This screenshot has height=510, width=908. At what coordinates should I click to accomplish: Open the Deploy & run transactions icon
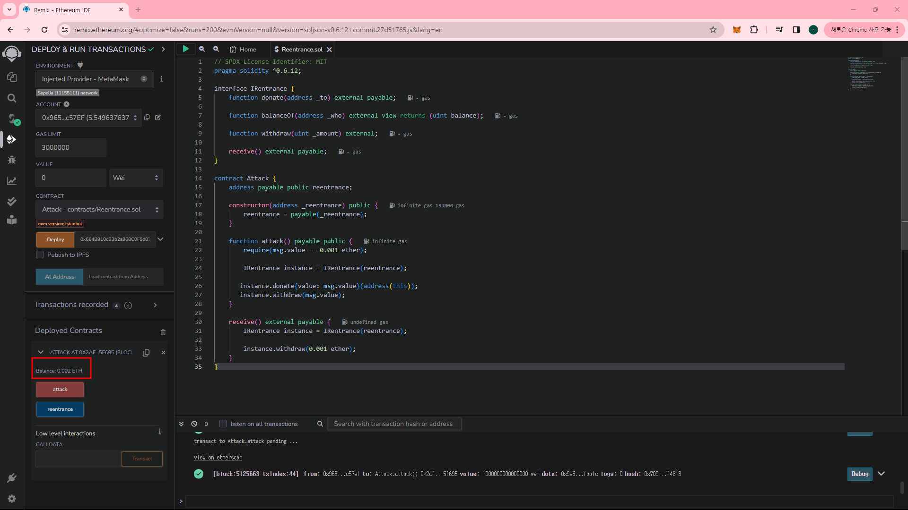coord(12,139)
